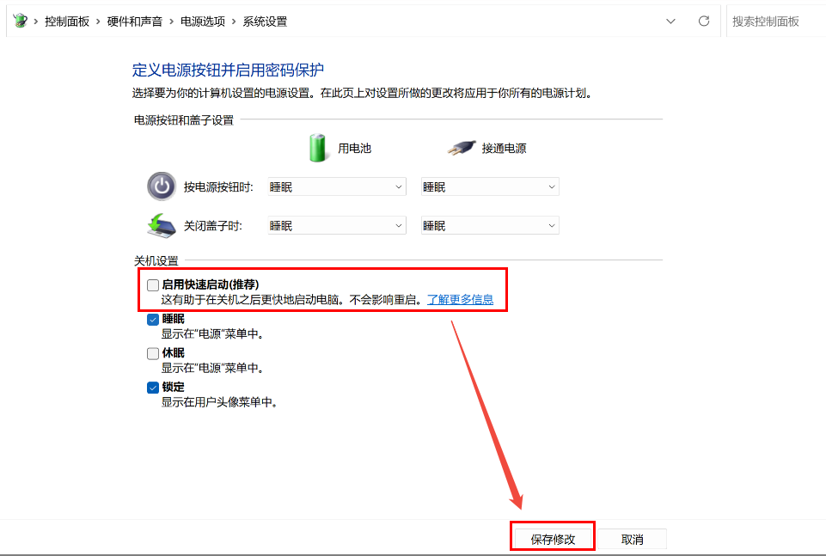Expand chevron after 控制面板 breadcrumb

[x=98, y=21]
